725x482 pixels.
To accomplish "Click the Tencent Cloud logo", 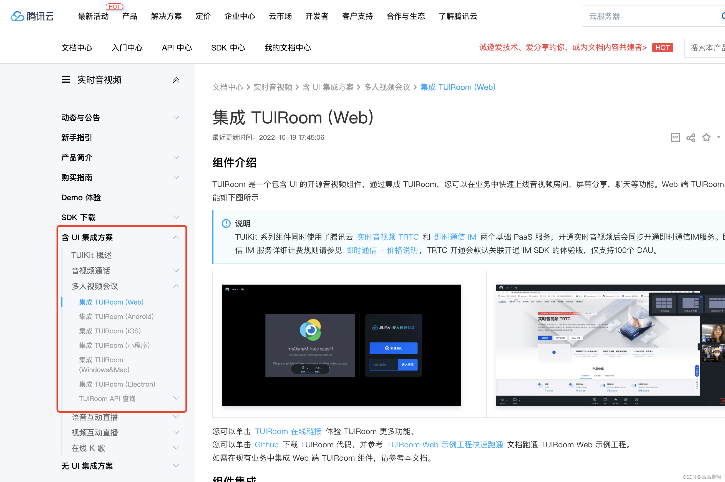I will coord(32,16).
